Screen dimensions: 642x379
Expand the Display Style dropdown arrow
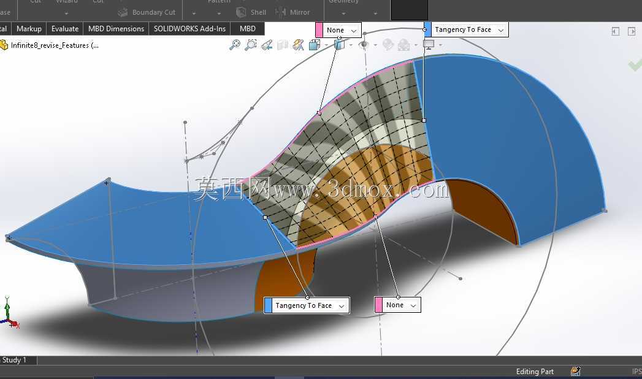351,45
